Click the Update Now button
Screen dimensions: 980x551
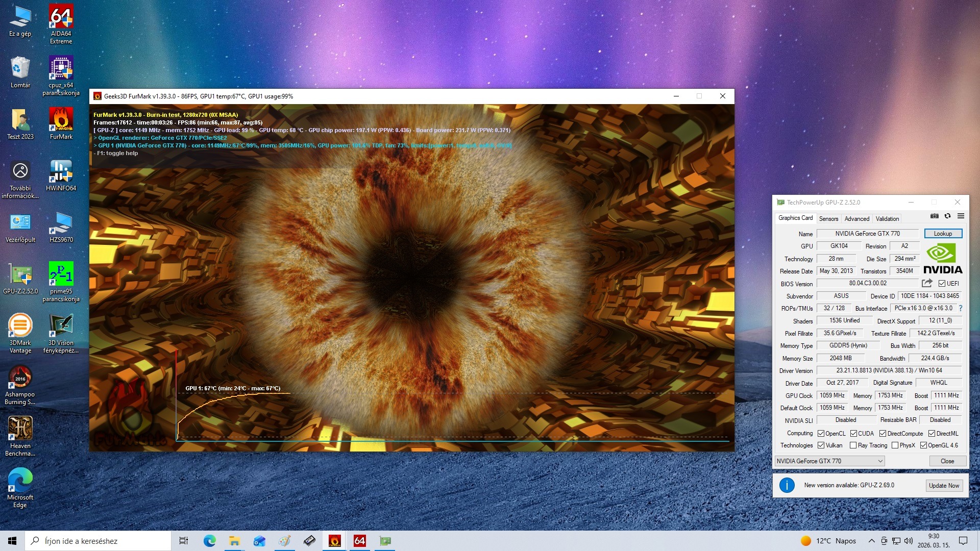click(x=944, y=486)
